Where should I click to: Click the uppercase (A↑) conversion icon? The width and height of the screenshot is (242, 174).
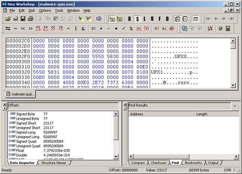coord(156,28)
